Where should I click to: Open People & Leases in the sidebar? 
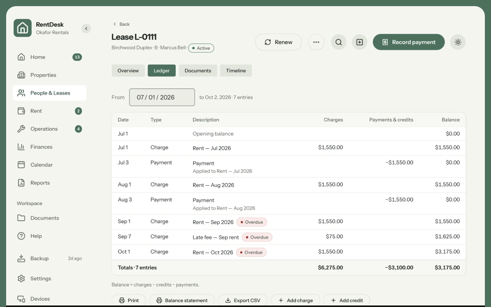pos(49,93)
